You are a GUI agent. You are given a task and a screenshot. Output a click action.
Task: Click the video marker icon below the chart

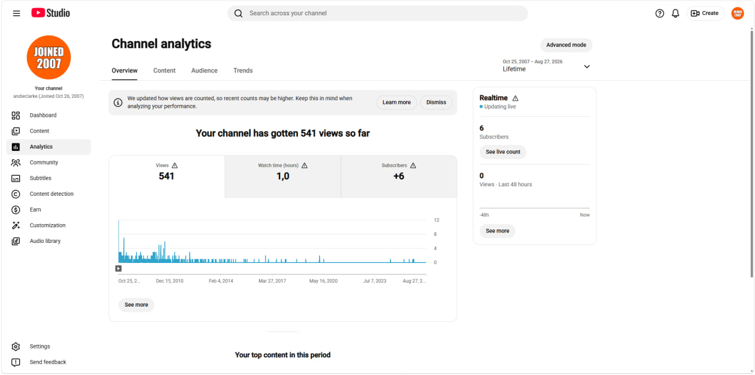119,268
